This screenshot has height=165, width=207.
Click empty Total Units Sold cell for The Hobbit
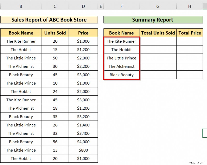tap(158, 49)
